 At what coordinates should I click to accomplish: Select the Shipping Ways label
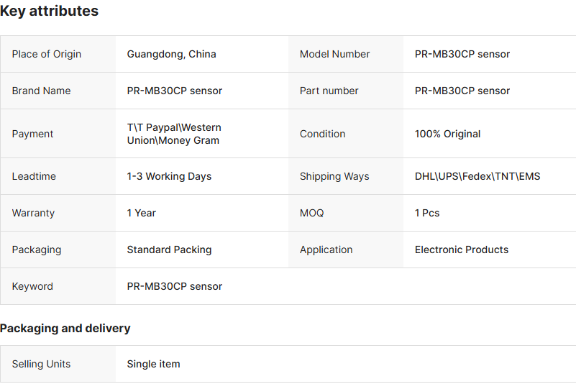(334, 176)
